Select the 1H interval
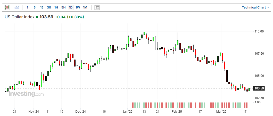 pyautogui.click(x=56, y=7)
